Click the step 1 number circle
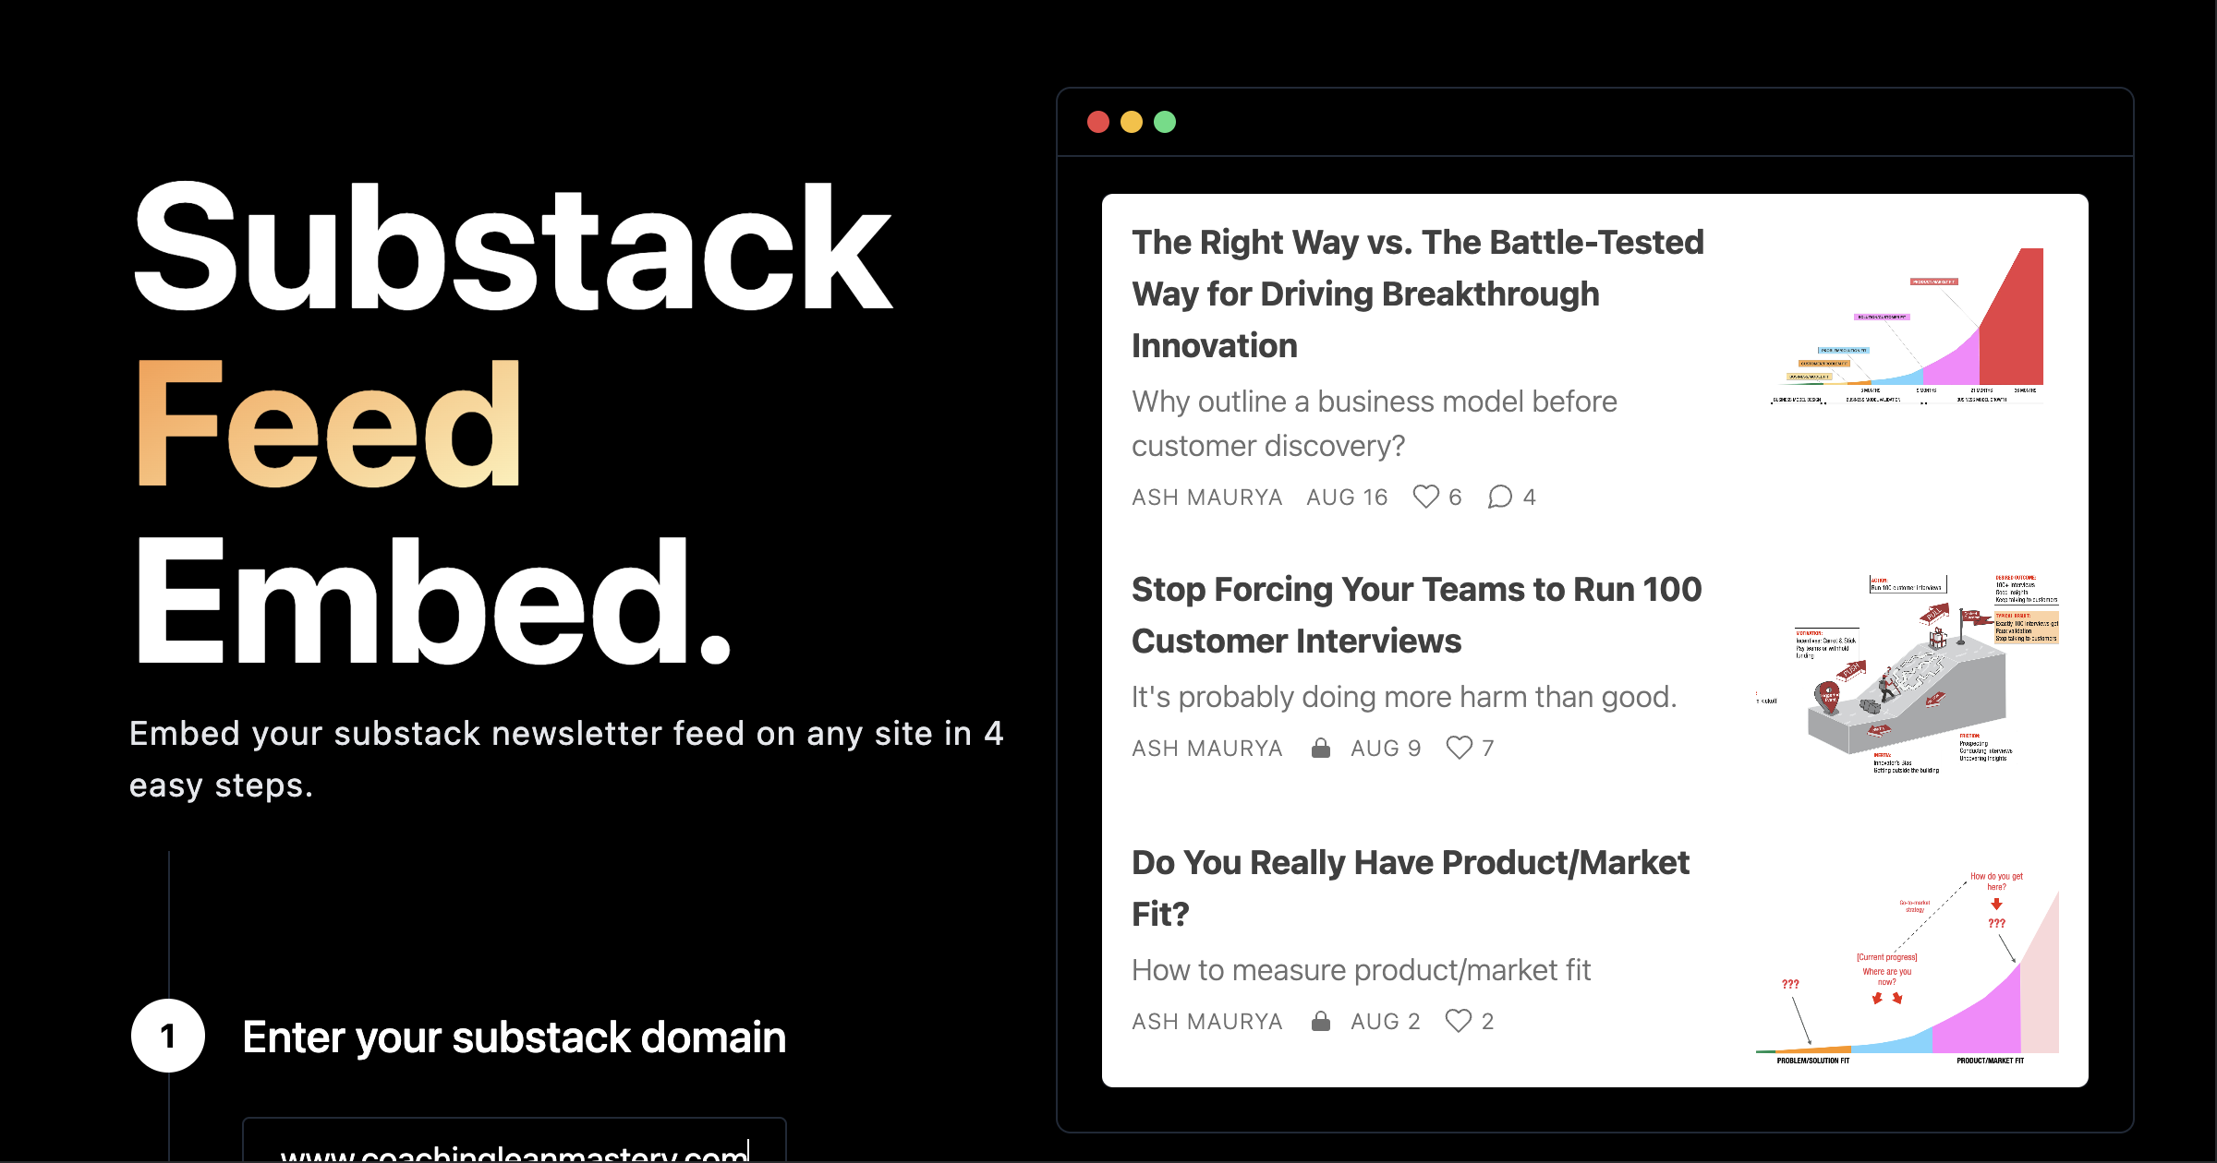2217x1163 pixels. (x=168, y=1036)
